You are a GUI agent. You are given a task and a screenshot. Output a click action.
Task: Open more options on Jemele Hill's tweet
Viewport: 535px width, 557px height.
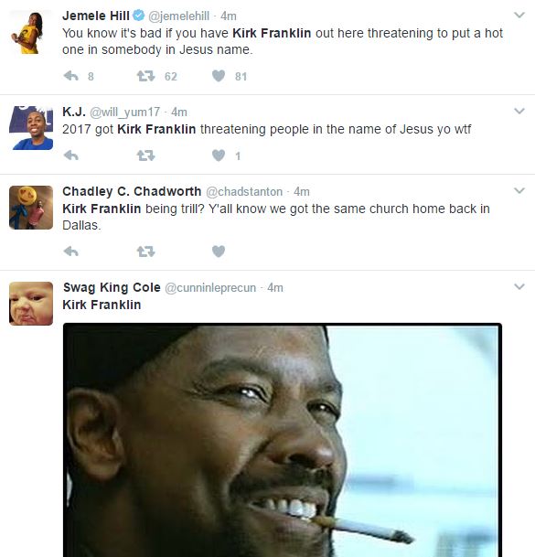tap(519, 15)
